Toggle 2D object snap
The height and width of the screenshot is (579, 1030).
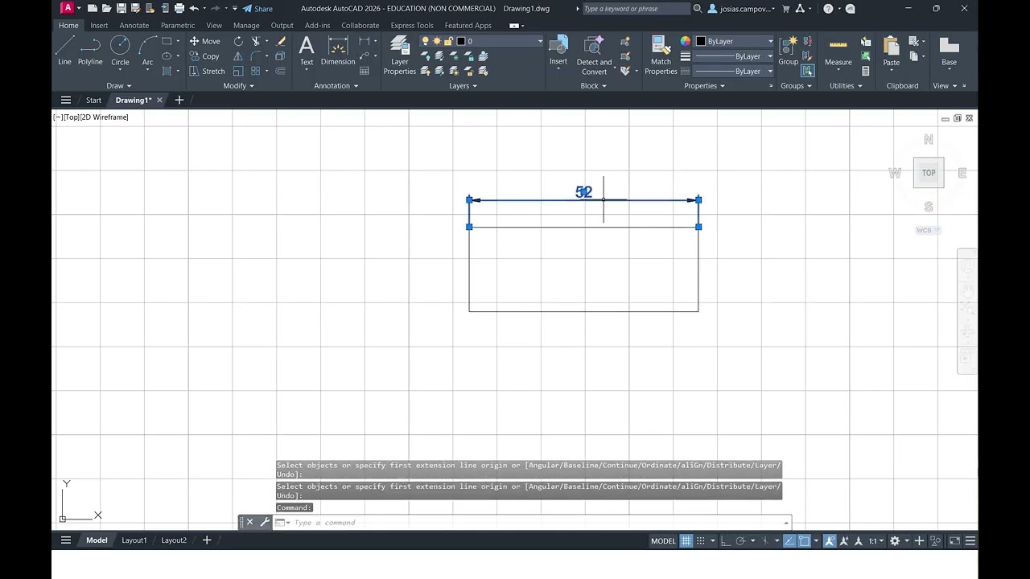pyautogui.click(x=804, y=541)
